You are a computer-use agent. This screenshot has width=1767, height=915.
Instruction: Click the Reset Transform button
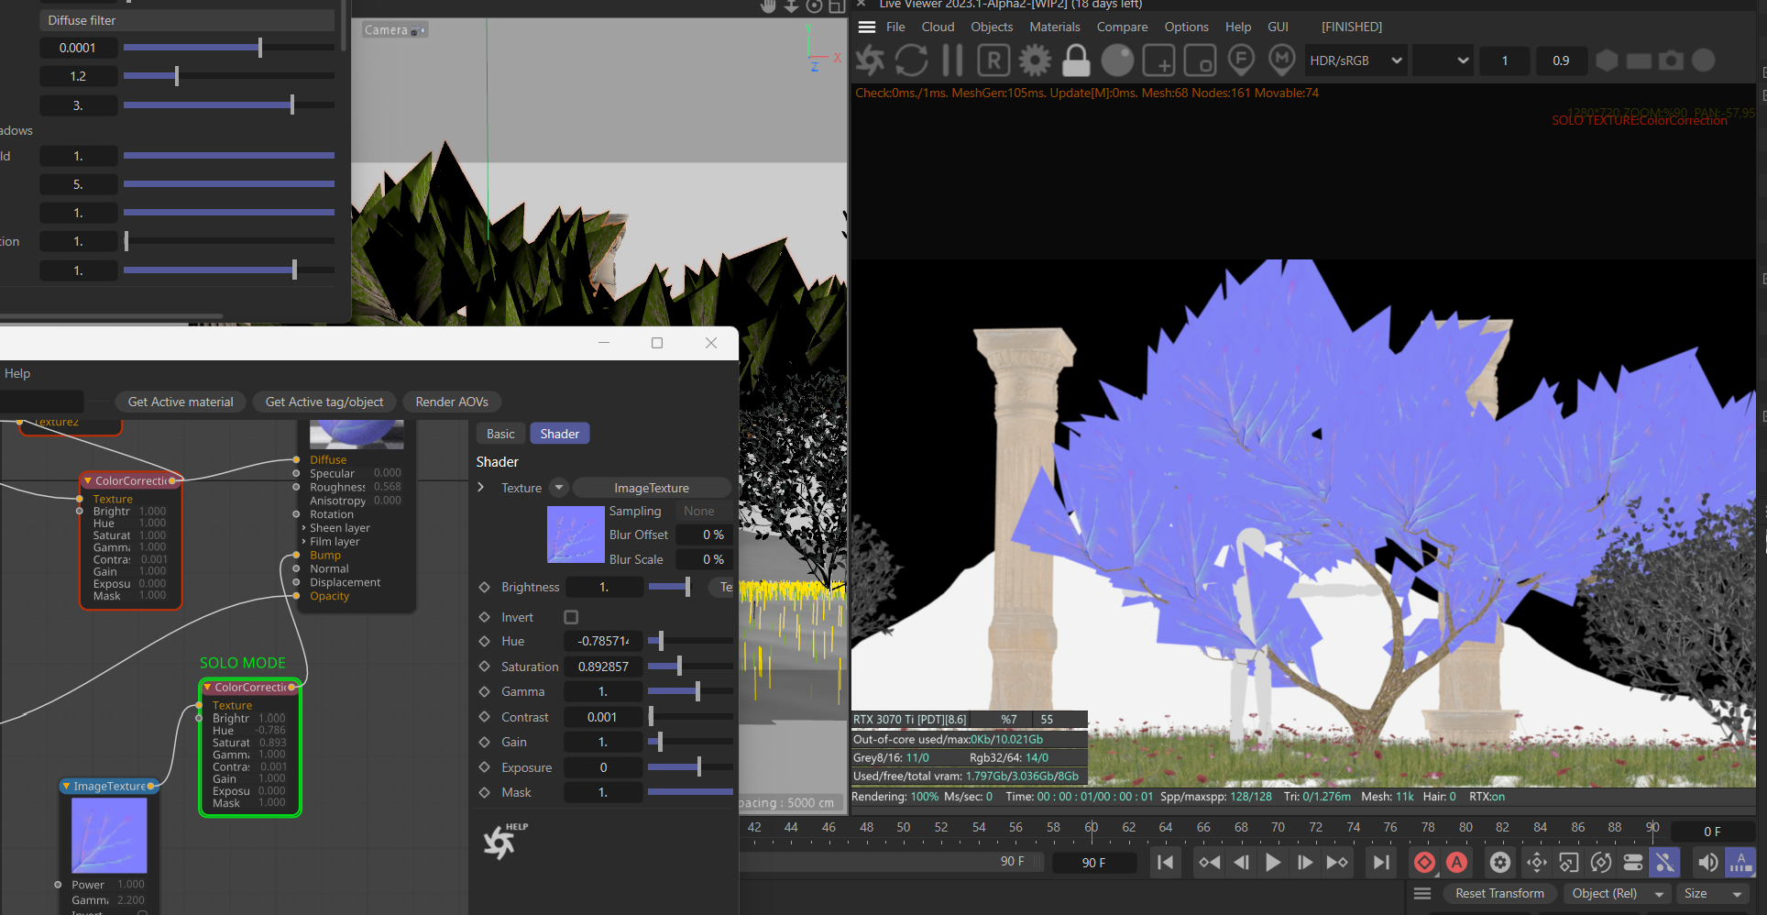[x=1499, y=893]
